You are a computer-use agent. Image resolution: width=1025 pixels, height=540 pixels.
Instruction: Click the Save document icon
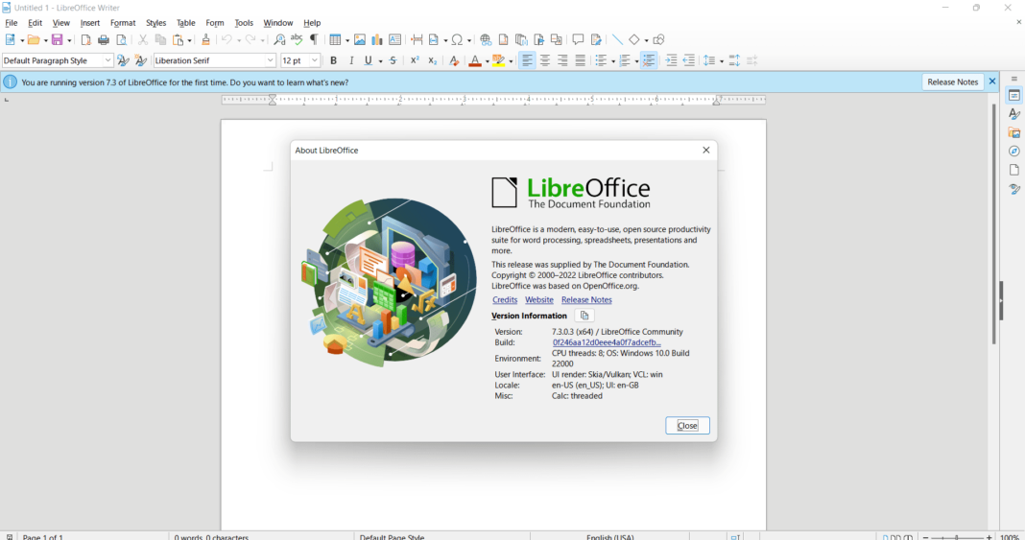[58, 40]
